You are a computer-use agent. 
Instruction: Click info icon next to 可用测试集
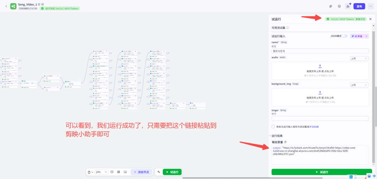point(287,28)
